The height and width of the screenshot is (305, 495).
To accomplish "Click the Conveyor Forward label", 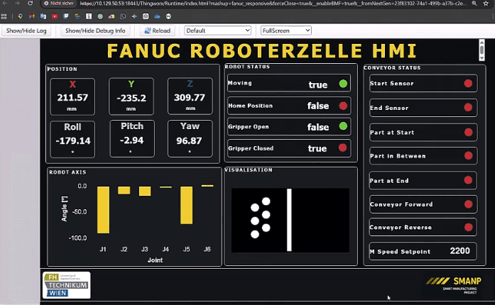I will pos(401,204).
